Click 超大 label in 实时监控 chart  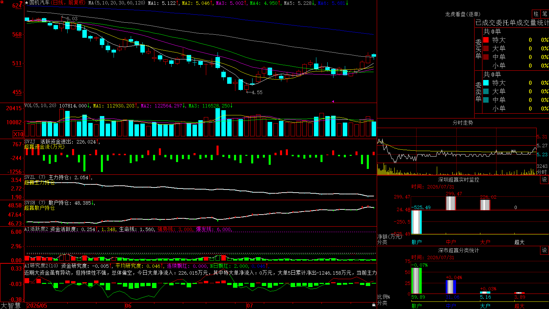tap(519, 242)
